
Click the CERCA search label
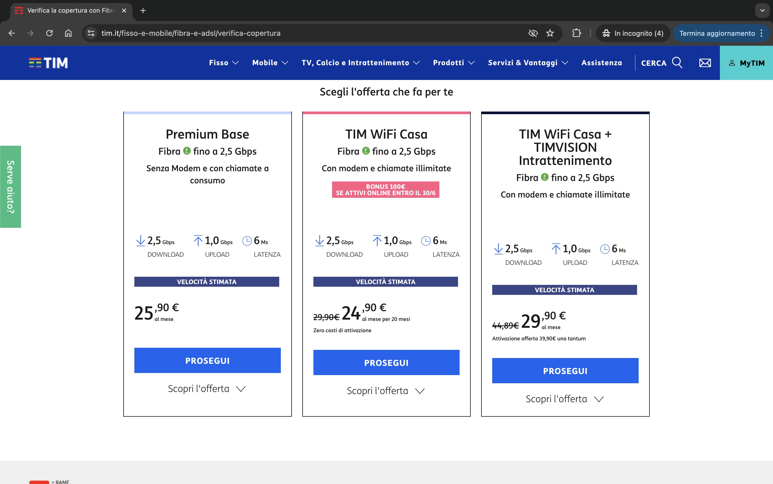coord(654,63)
